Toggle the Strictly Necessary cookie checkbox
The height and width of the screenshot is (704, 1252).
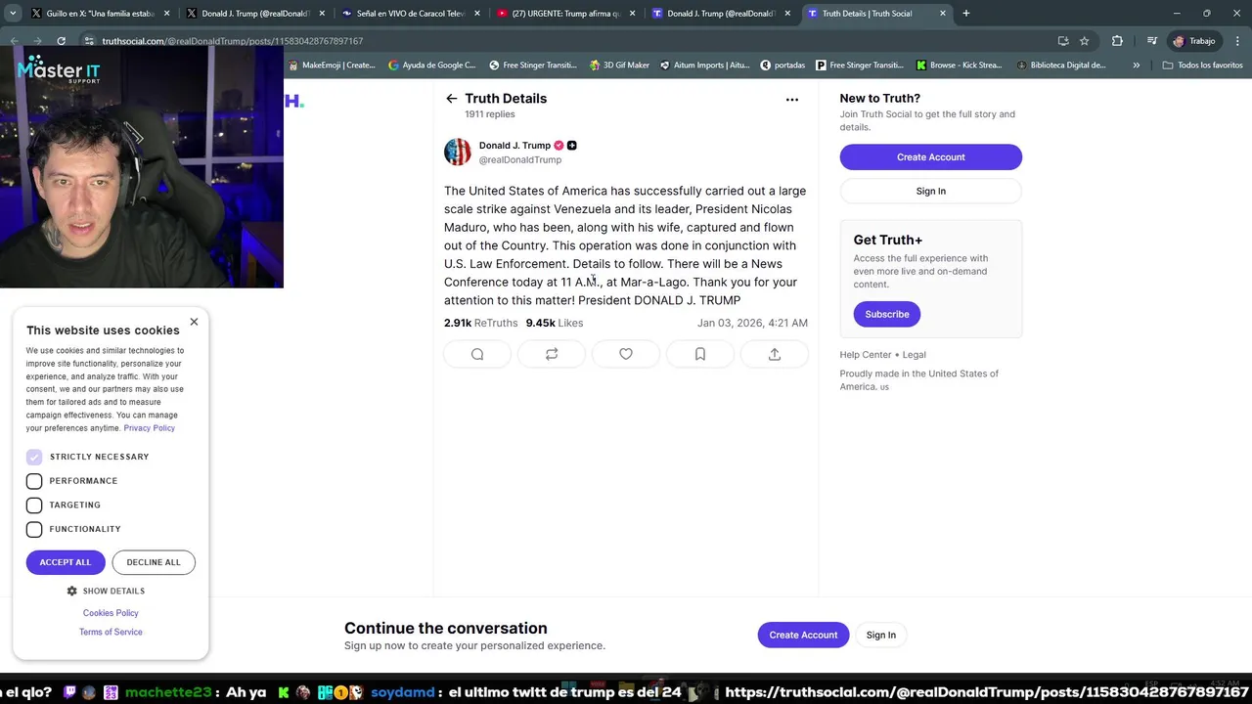pos(34,457)
